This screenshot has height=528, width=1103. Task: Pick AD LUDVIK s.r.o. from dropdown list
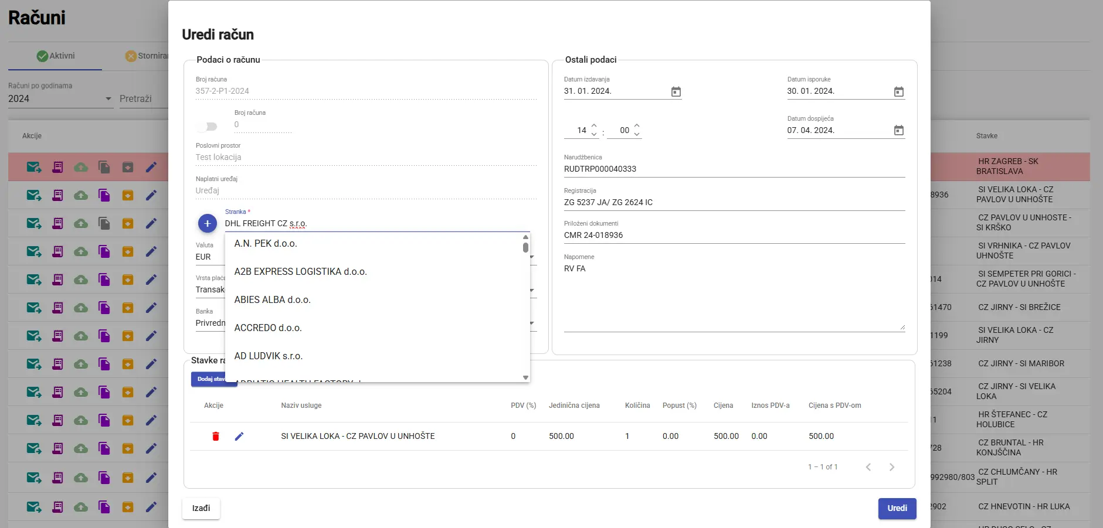pyautogui.click(x=268, y=356)
